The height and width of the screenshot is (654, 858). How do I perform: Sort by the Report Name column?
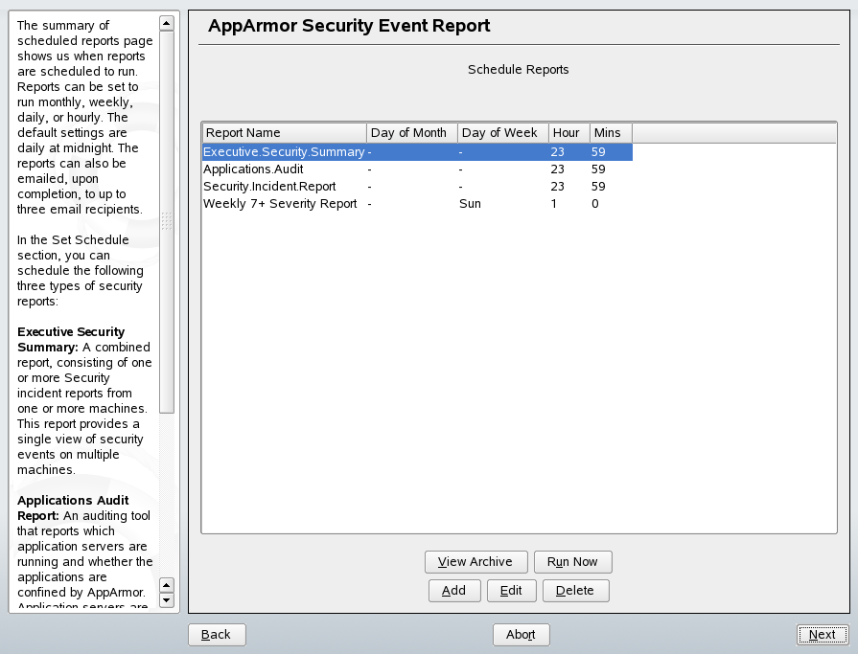coord(284,132)
